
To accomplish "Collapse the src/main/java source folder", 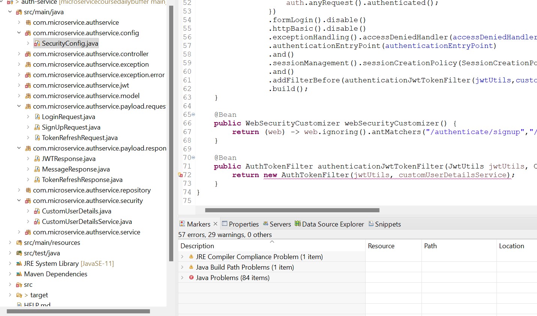I will (x=10, y=12).
